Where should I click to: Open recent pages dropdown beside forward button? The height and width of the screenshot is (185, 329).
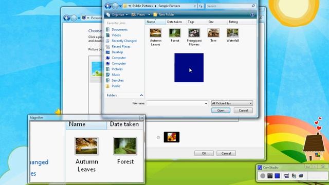point(120,6)
